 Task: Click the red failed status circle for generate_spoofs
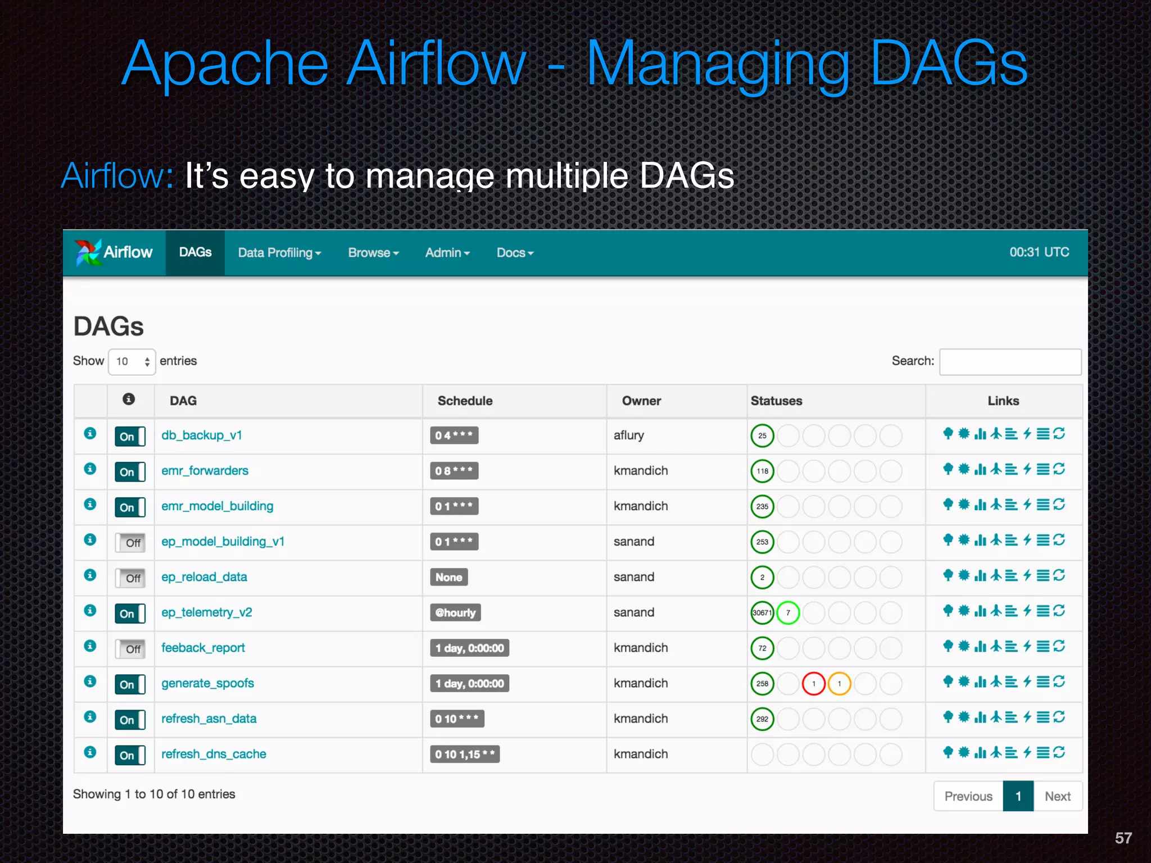click(x=813, y=684)
